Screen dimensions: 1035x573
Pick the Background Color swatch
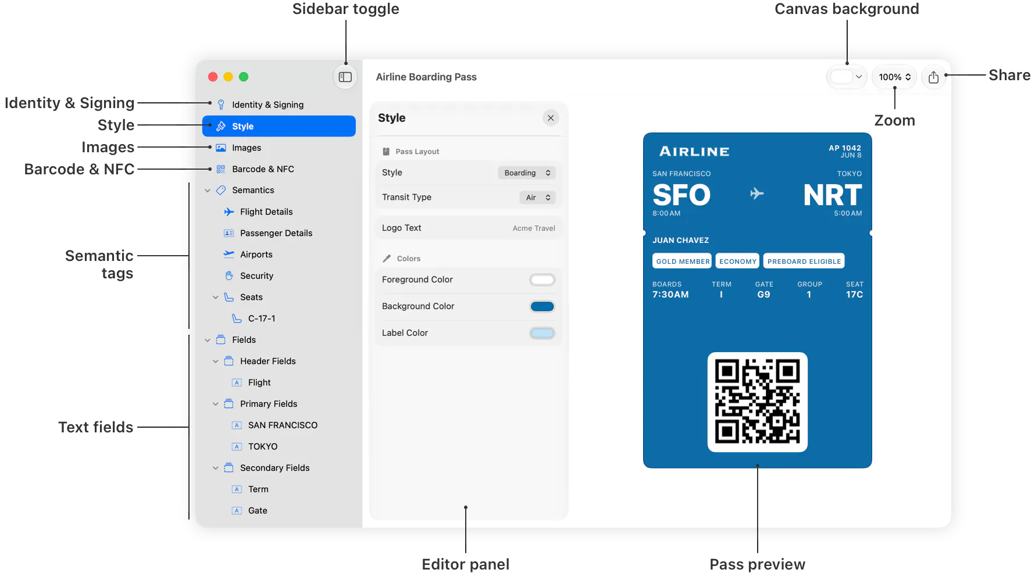tap(542, 306)
